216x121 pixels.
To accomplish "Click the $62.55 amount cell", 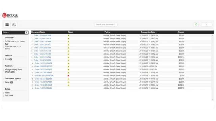I will [x=182, y=82].
